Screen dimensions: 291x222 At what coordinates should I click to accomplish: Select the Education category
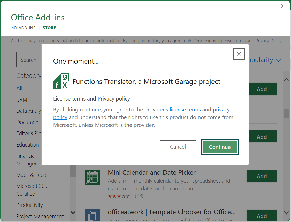click(x=27, y=144)
